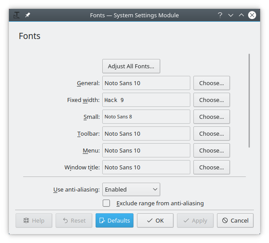Click the question mark help icon

click(220, 15)
